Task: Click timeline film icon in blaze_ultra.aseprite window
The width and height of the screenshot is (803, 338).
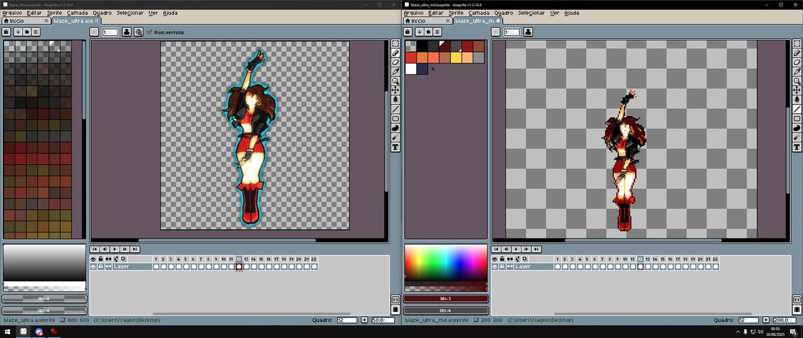Action: coord(395,309)
